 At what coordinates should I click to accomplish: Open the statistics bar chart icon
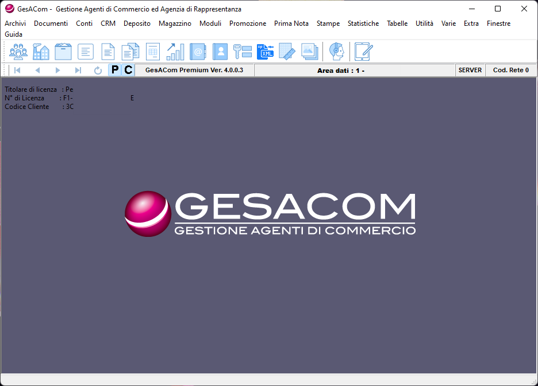(x=175, y=52)
